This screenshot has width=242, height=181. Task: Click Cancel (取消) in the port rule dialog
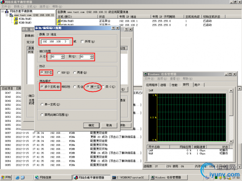click(x=109, y=125)
